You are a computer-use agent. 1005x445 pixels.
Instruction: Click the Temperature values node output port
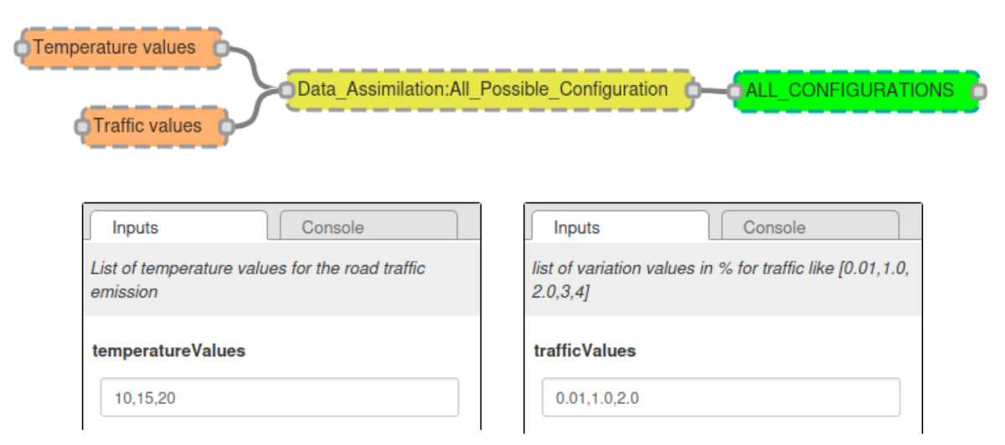pos(220,48)
